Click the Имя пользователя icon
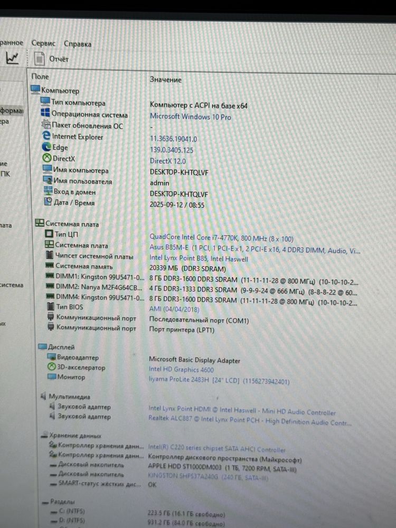Viewport: 396px width, 528px height. click(x=48, y=180)
